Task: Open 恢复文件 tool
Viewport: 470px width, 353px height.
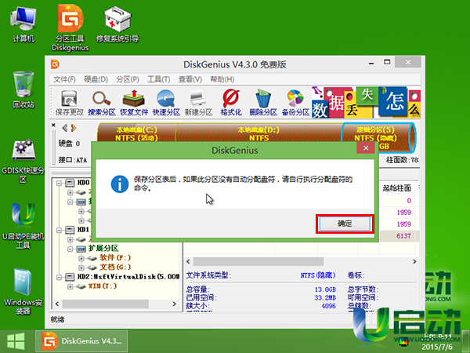Action: pyautogui.click(x=134, y=103)
